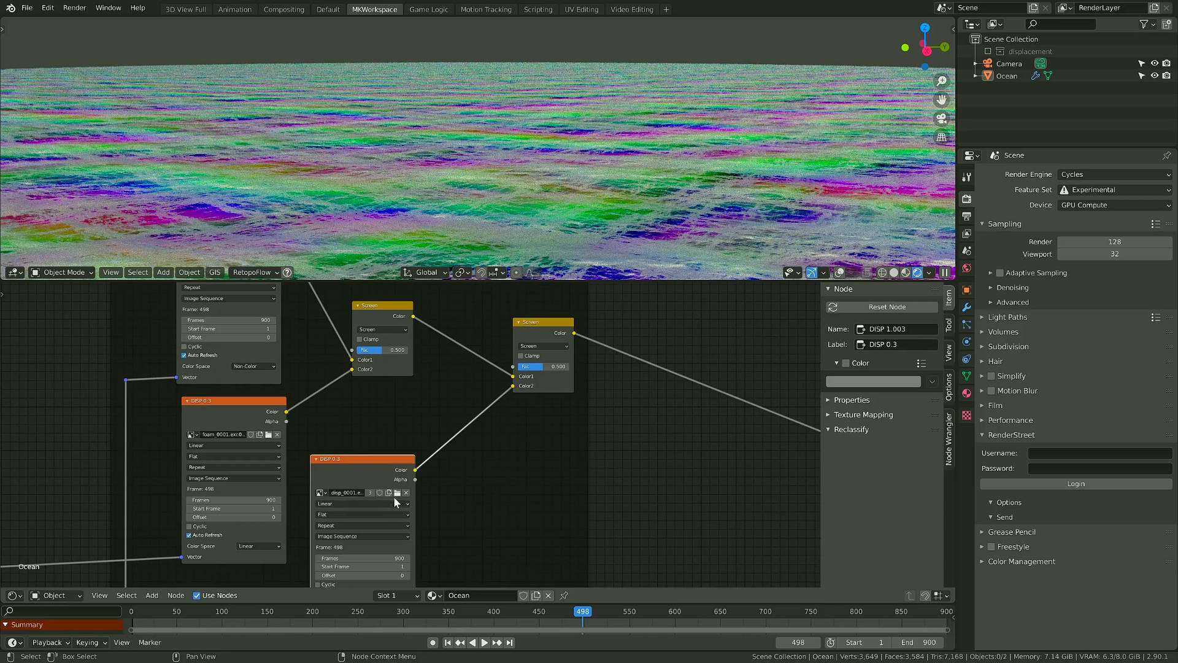Click the viewport zoom magnifier gizmo
This screenshot has width=1178, height=663.
[x=942, y=81]
